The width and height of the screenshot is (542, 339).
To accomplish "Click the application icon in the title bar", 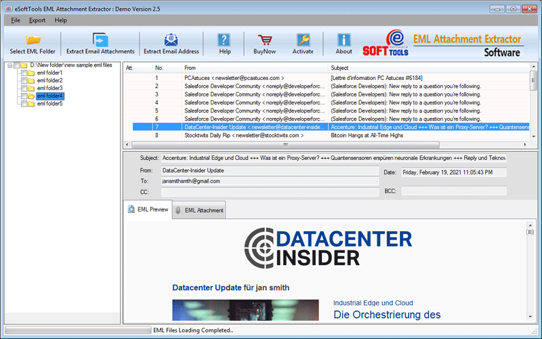I will 9,9.
